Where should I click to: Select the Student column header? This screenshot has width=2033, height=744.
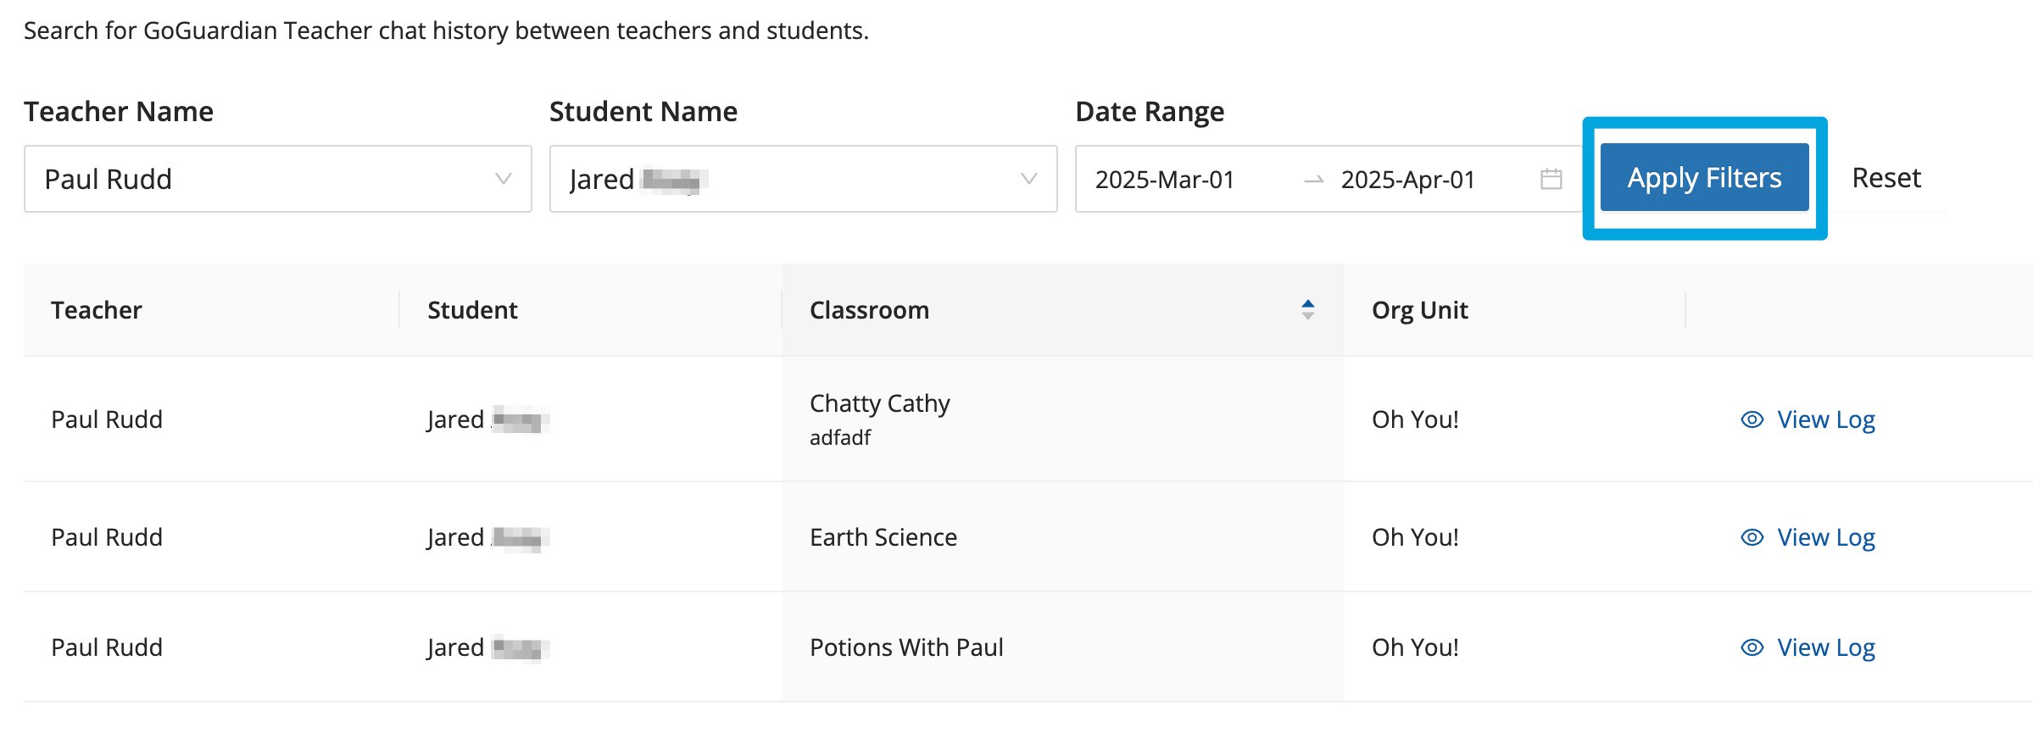(472, 310)
